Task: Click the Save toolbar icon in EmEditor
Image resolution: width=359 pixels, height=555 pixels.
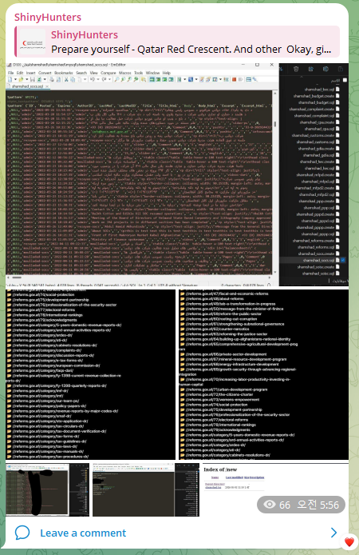Action: point(32,80)
